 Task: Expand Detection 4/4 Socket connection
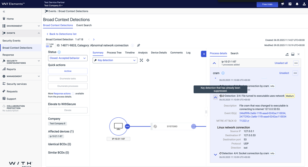216,155
